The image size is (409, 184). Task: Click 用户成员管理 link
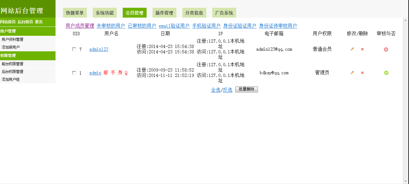click(x=80, y=26)
